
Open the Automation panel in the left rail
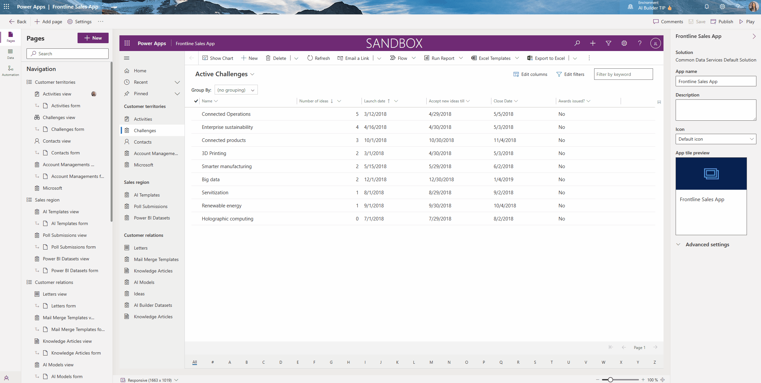click(10, 70)
